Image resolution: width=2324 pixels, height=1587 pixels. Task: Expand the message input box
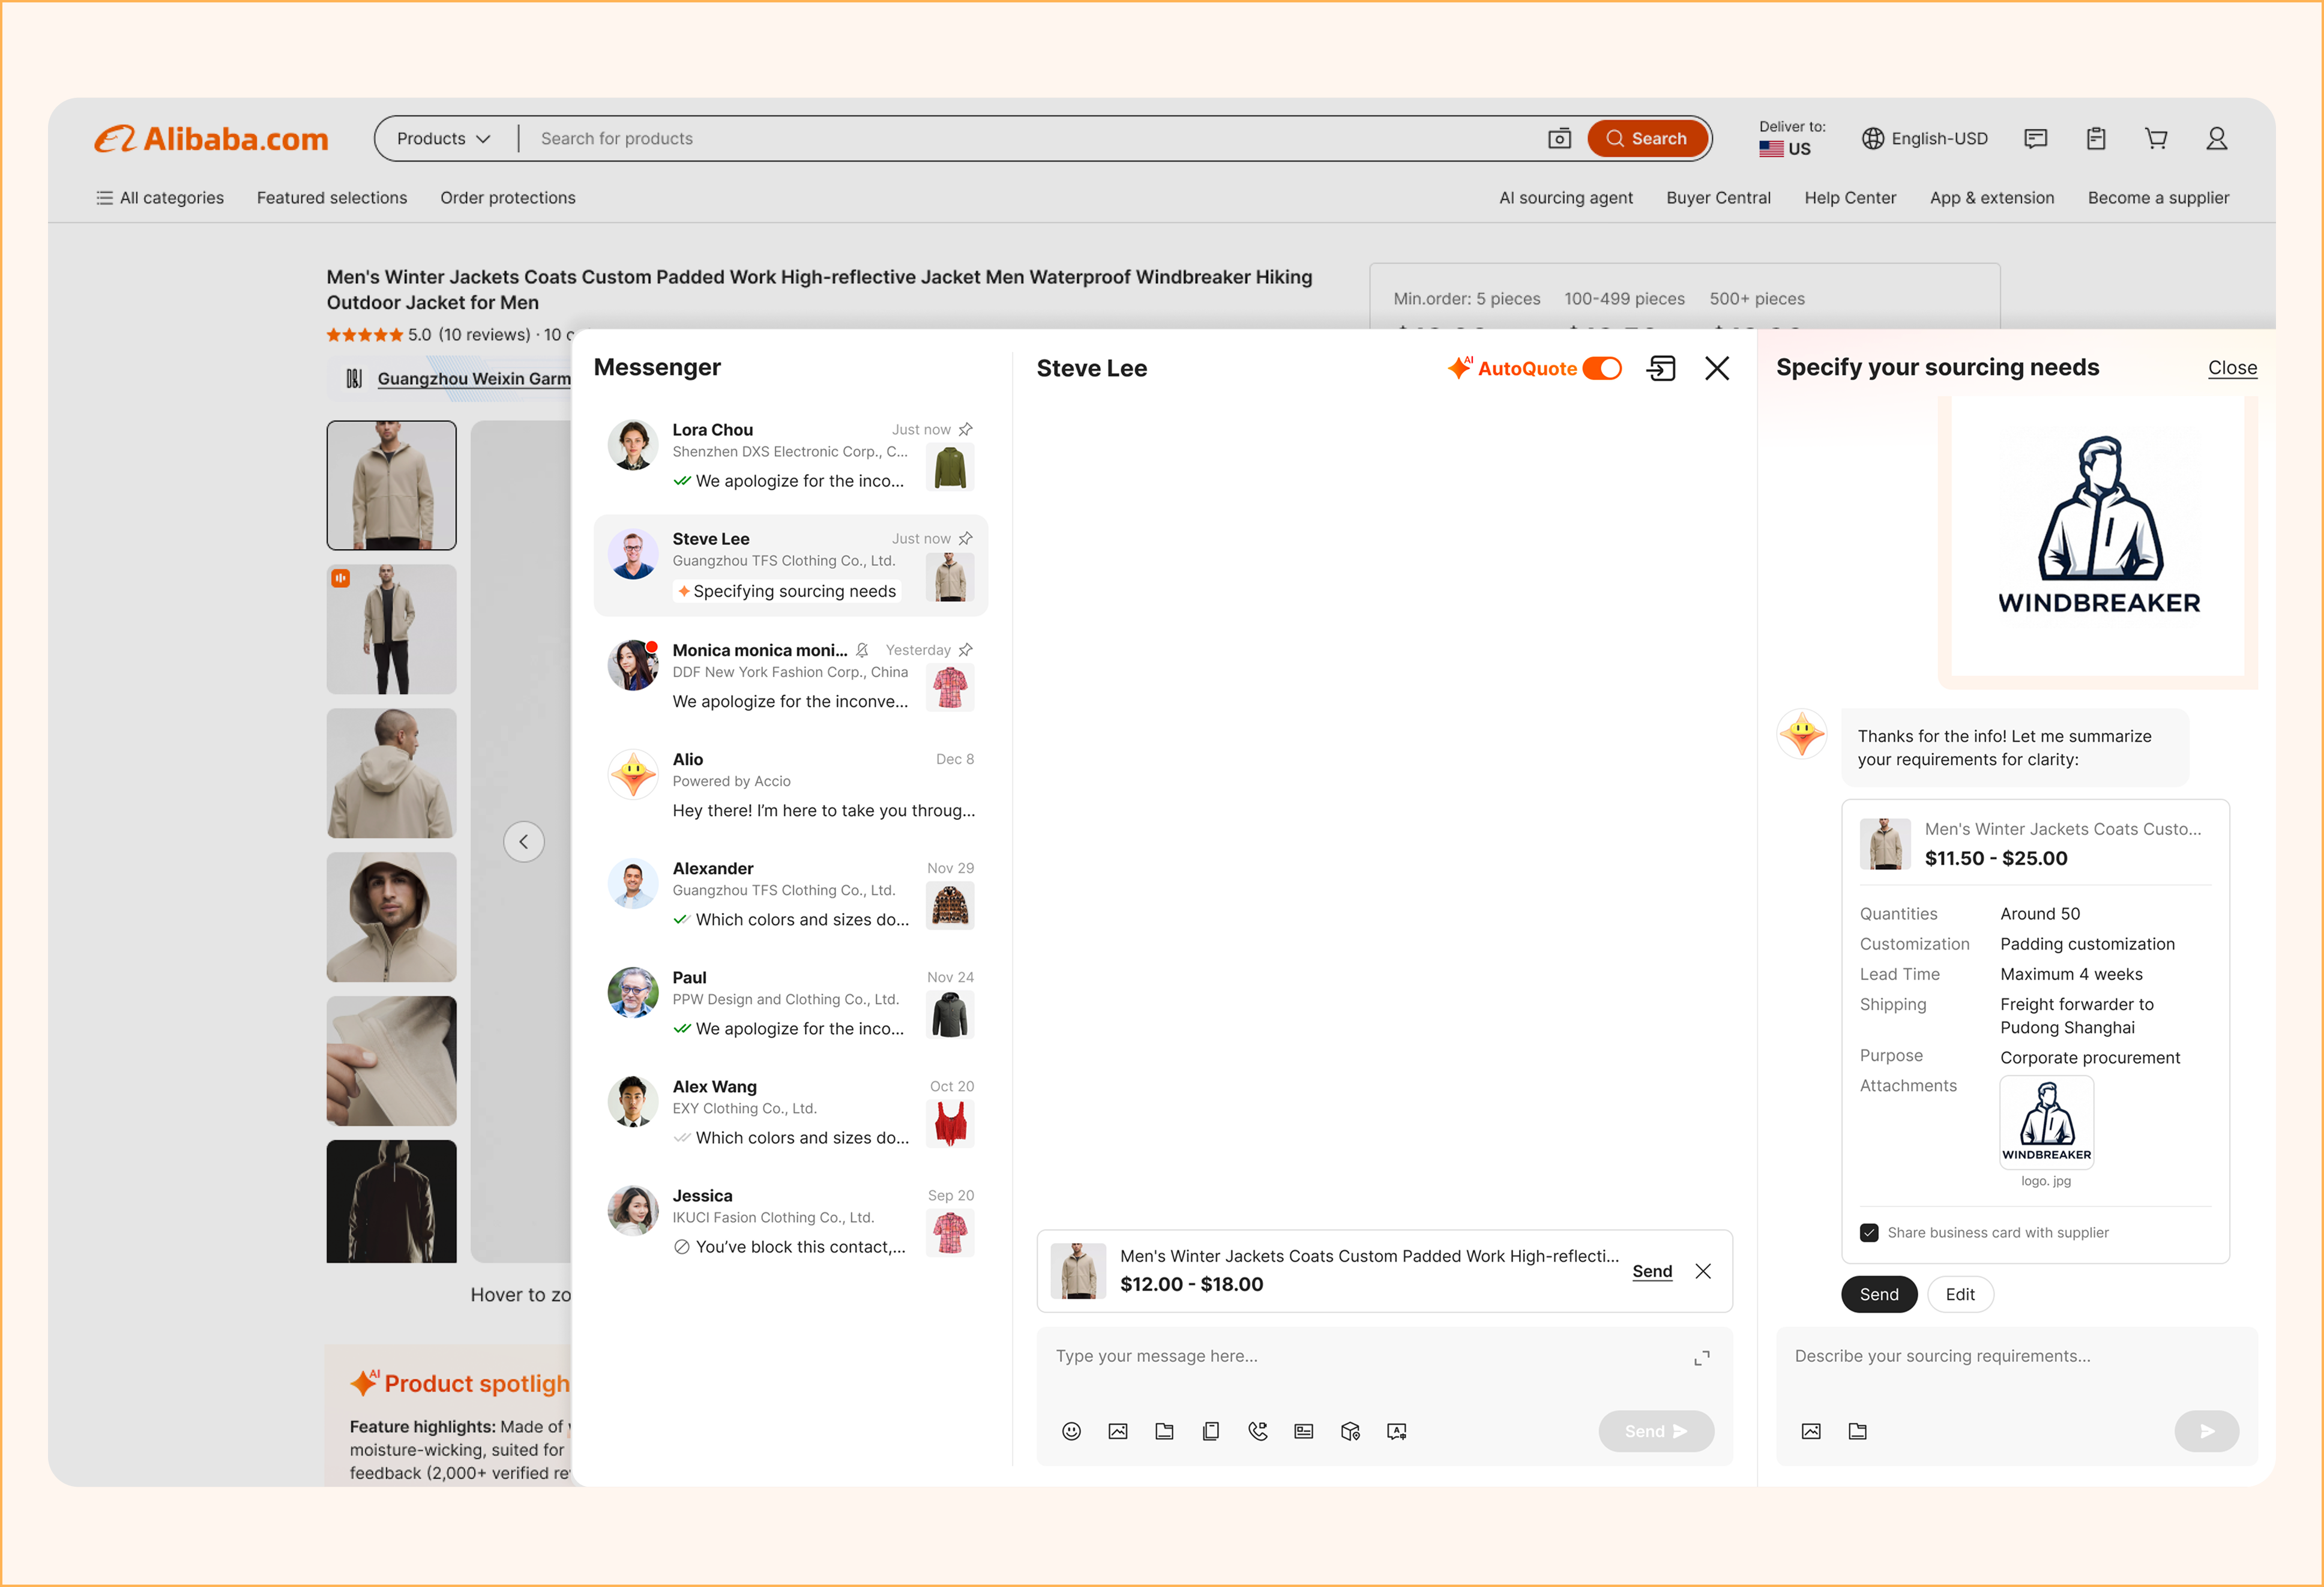tap(1702, 1358)
